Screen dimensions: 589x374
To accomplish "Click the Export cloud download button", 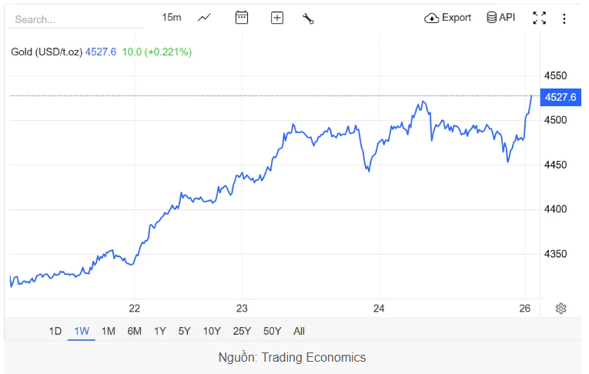I will 448,18.
